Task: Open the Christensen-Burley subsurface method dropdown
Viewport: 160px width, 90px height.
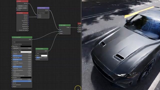Action: [22, 44]
